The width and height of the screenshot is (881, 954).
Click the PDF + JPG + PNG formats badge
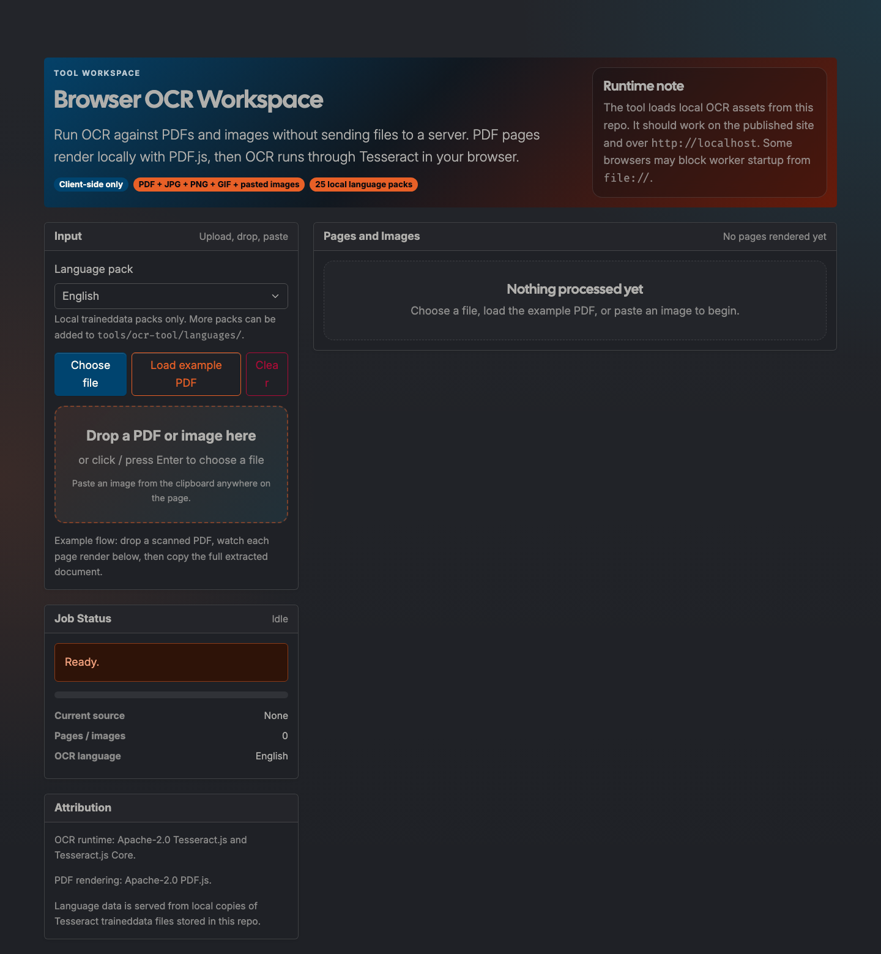(x=219, y=184)
